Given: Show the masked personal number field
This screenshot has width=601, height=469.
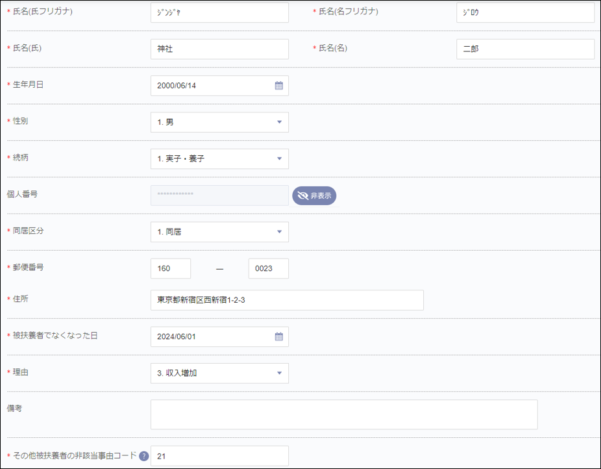Looking at the screenshot, I should 314,195.
